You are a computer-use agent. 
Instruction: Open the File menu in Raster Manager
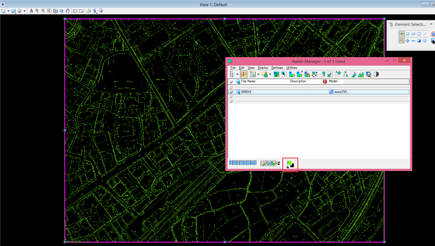coord(233,68)
